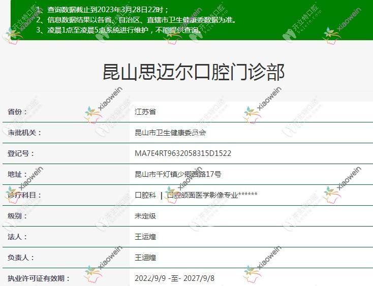Click the name in the 负责人 row
373x286 pixels.
pyautogui.click(x=145, y=258)
